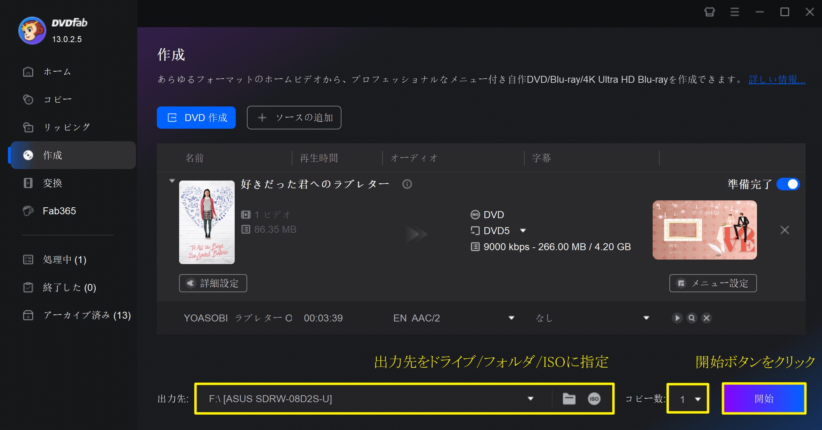
Task: Show 処理中 (1) task list
Action: [x=73, y=260]
